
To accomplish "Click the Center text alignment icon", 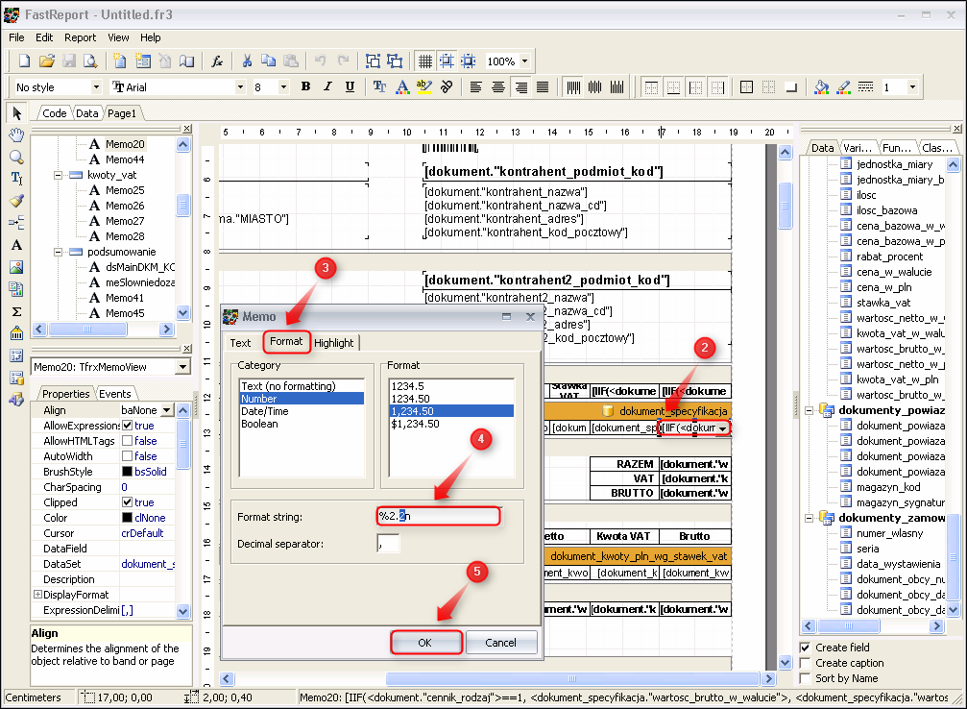I will point(497,86).
